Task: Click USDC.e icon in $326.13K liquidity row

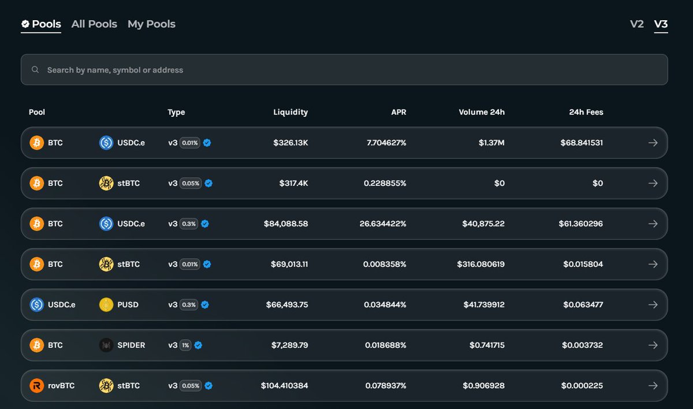Action: click(x=106, y=143)
